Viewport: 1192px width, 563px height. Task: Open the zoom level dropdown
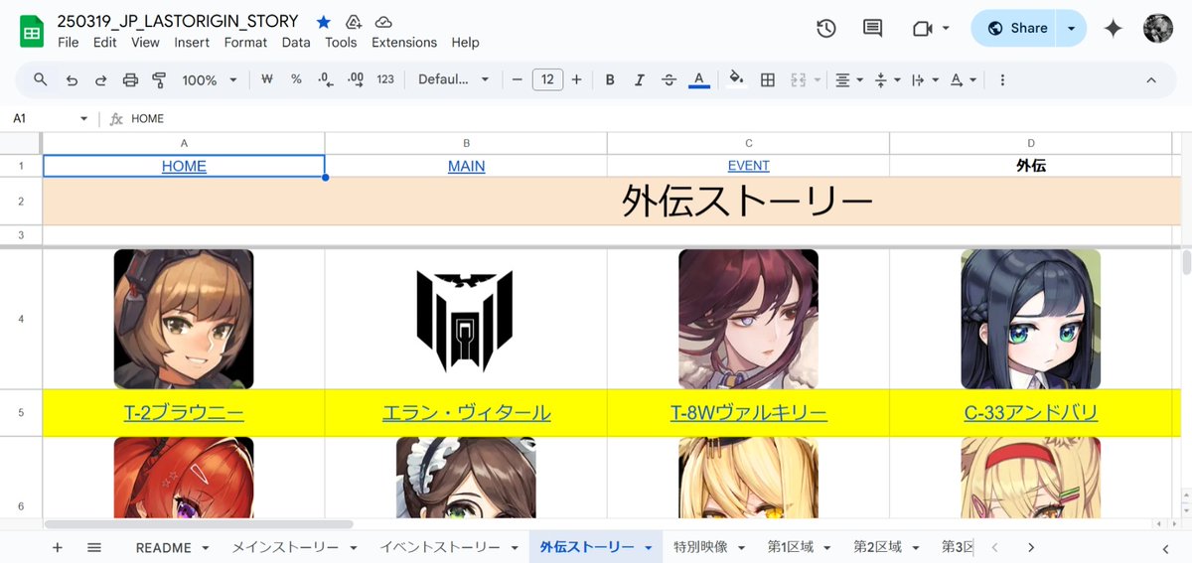click(x=210, y=79)
